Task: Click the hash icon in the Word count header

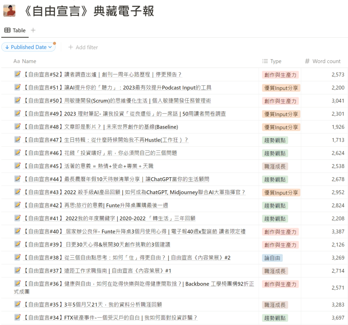Action: (307, 61)
